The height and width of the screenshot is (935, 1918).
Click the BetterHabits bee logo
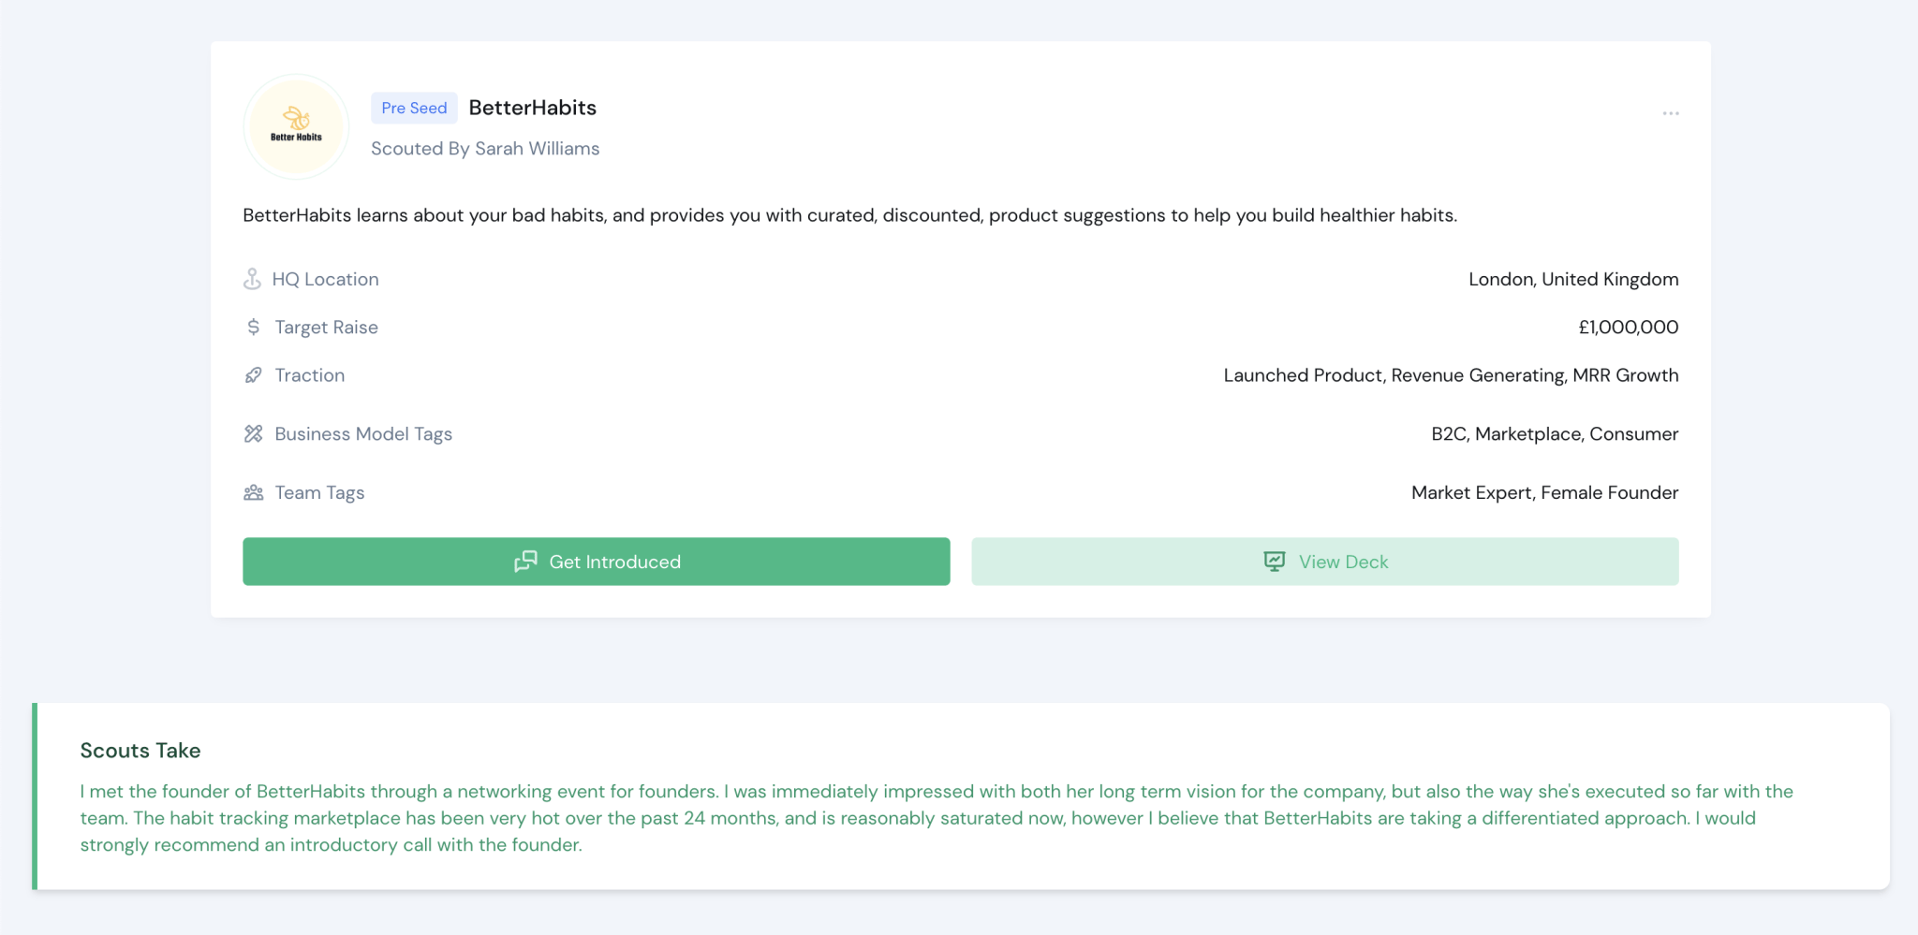point(296,126)
